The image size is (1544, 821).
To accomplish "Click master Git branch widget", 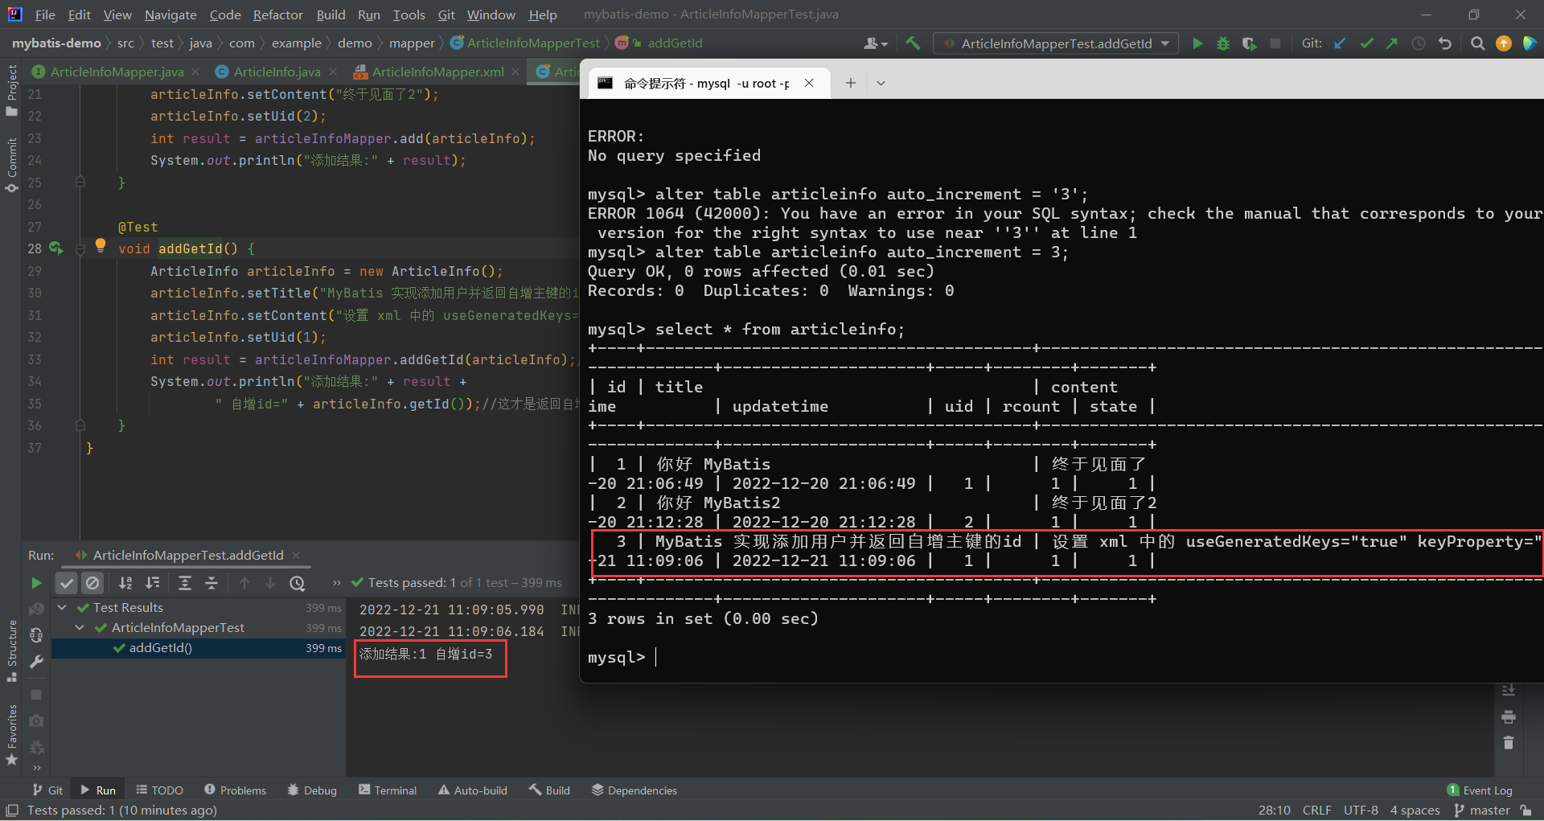I will point(1482,811).
